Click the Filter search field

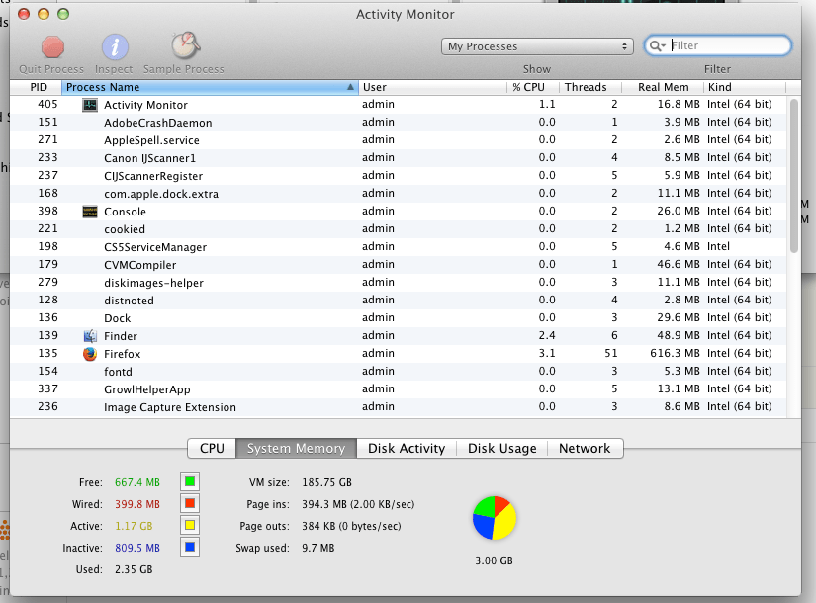(x=718, y=45)
